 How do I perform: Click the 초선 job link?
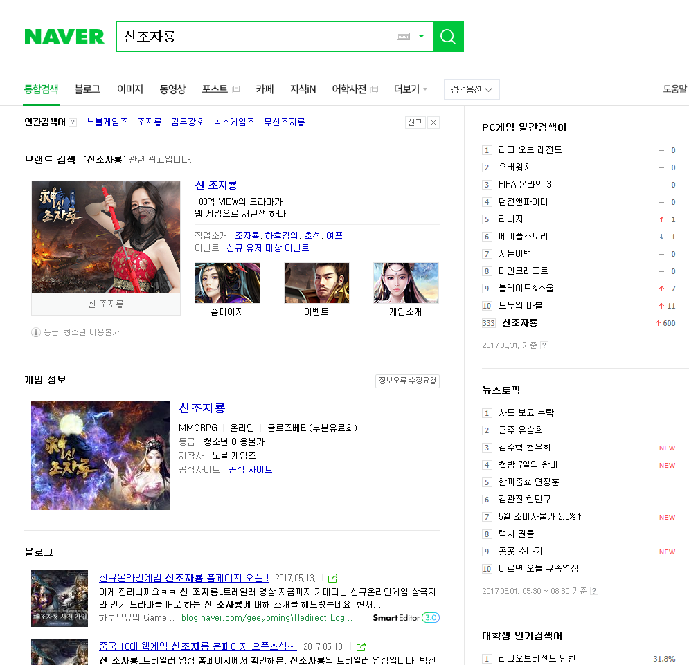point(312,236)
